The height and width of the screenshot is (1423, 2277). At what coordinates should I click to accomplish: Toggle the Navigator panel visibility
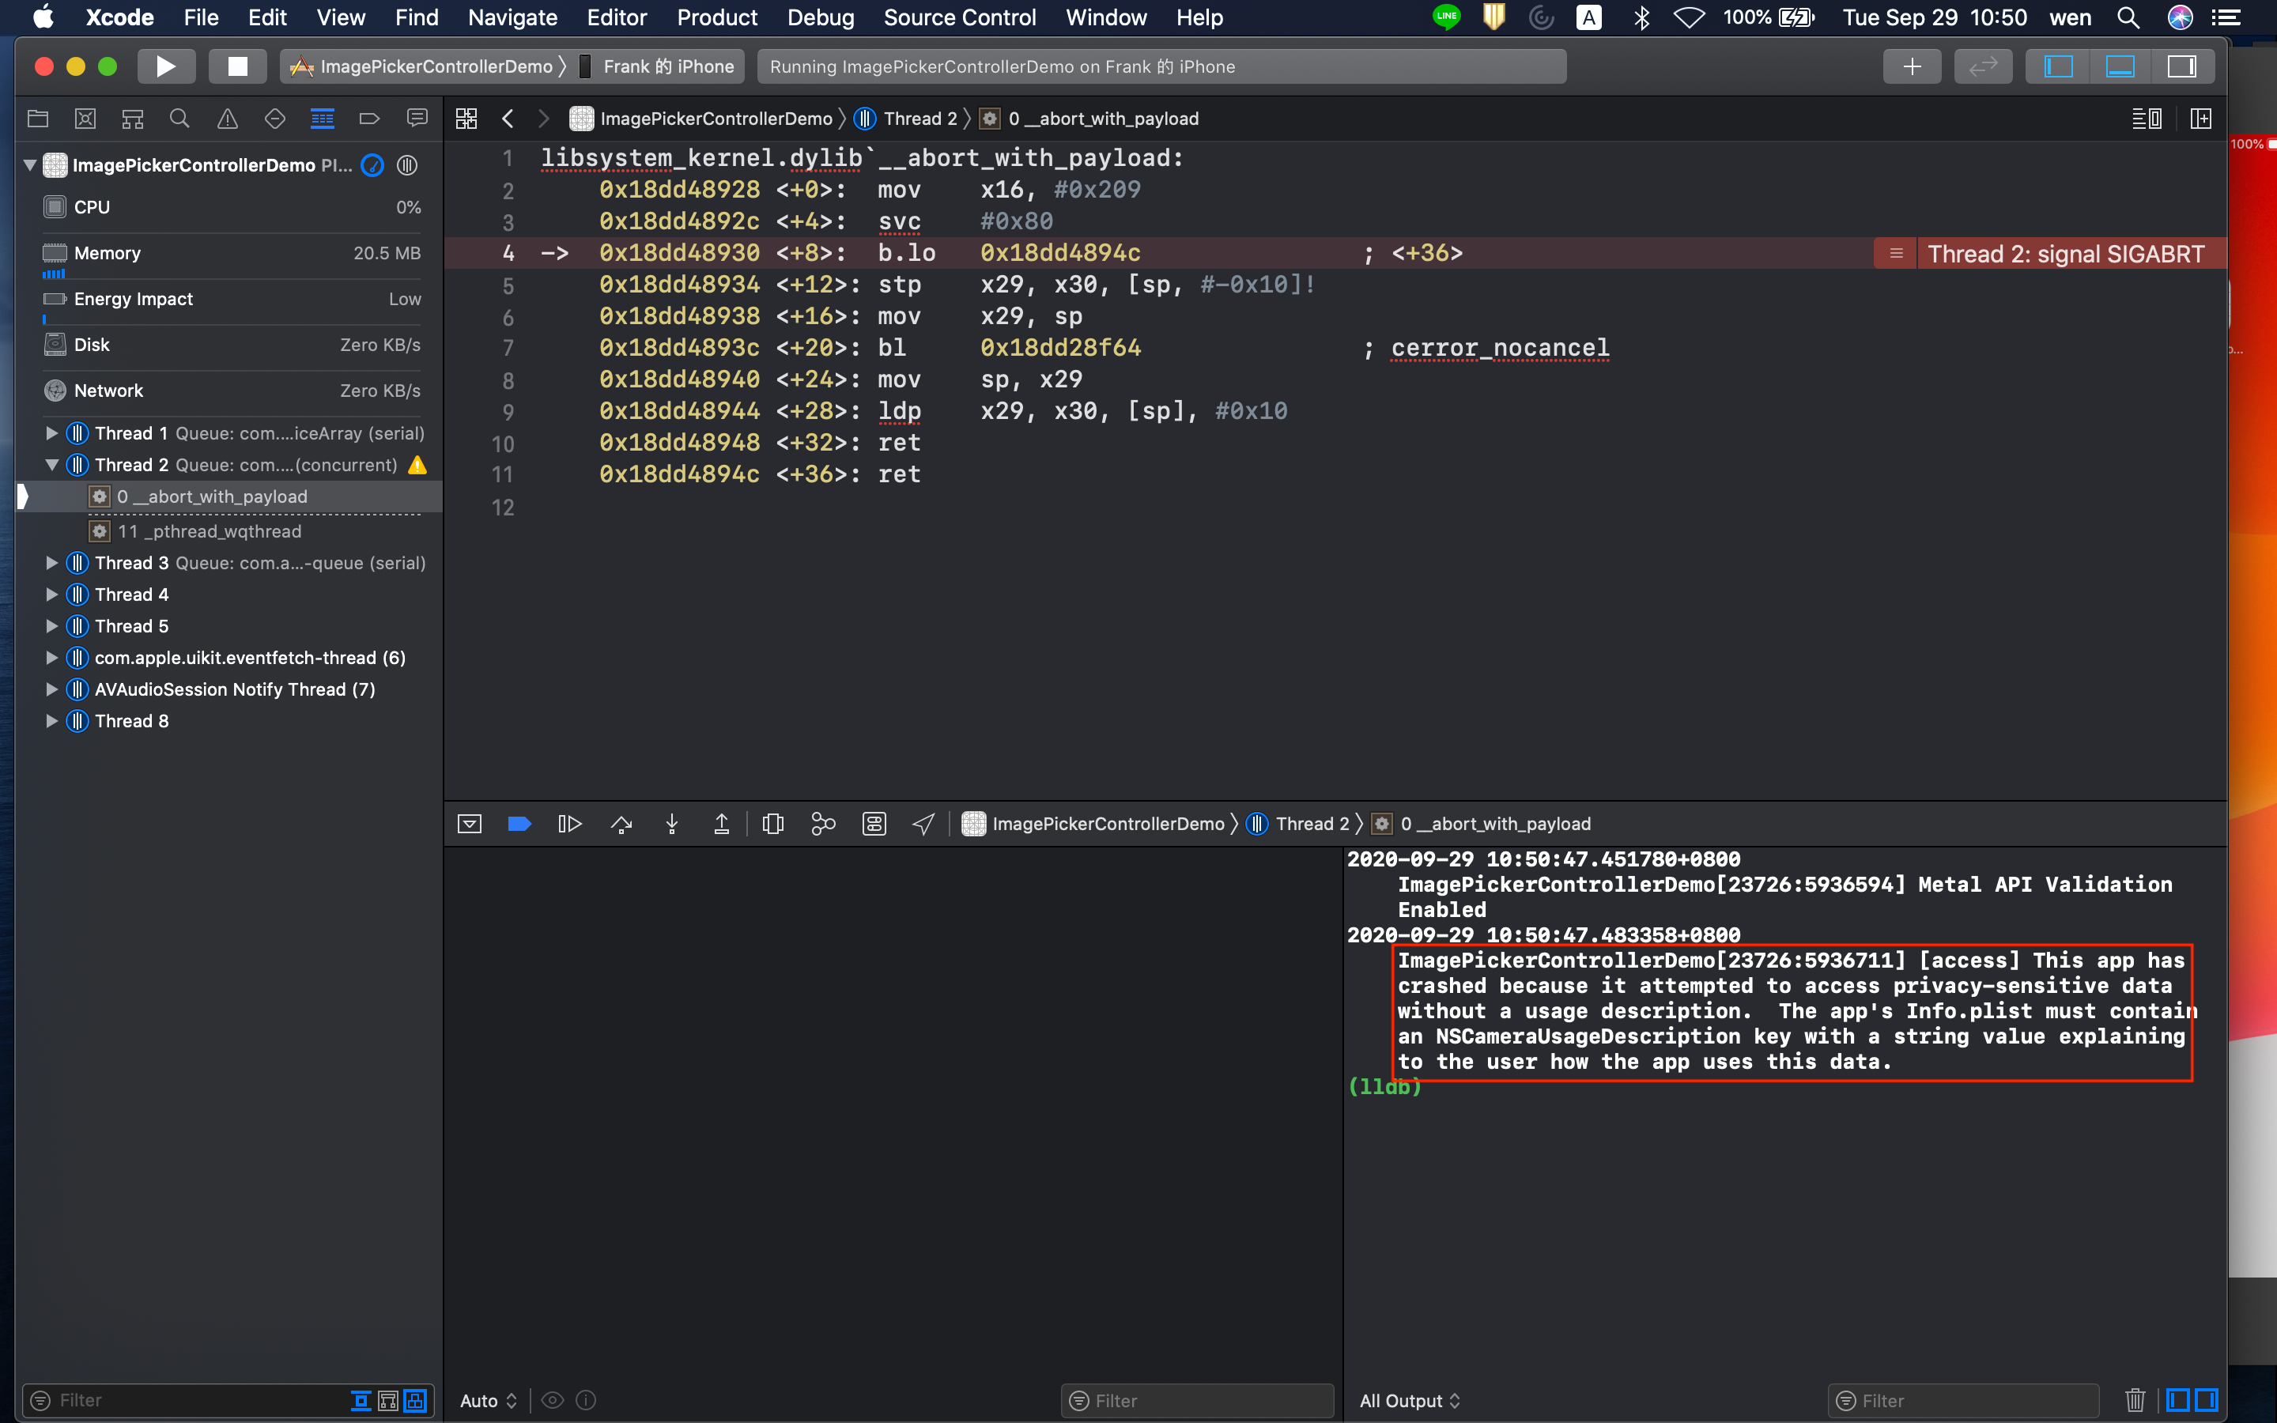click(2058, 67)
